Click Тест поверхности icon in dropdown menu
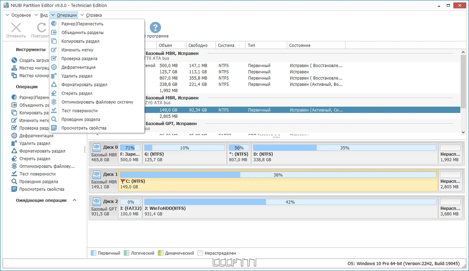Image resolution: width=469 pixels, height=271 pixels. coord(54,111)
